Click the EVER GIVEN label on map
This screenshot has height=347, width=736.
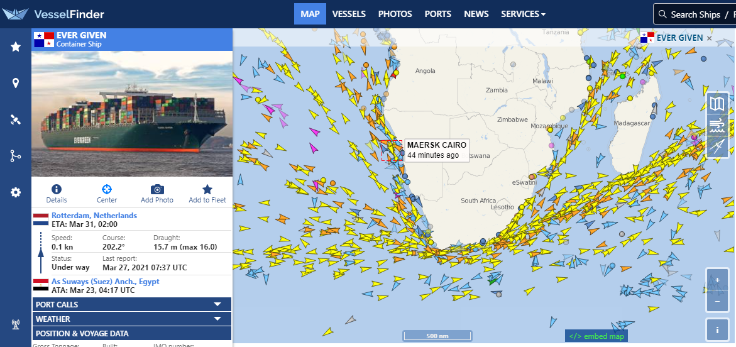pyautogui.click(x=679, y=38)
